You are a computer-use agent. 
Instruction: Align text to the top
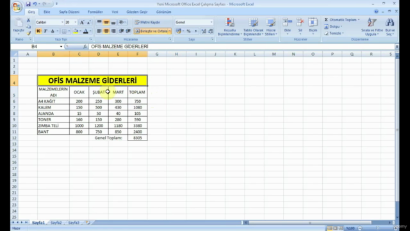[99, 22]
